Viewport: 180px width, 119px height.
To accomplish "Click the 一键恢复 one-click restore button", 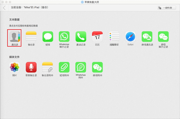I will pyautogui.click(x=167, y=8).
